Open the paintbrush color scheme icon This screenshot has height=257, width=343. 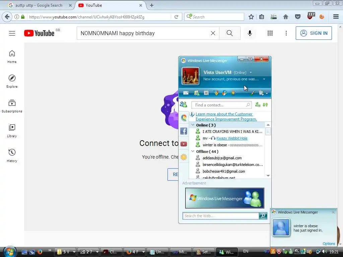point(252,93)
